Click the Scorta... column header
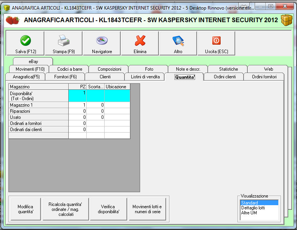 [x=95, y=87]
